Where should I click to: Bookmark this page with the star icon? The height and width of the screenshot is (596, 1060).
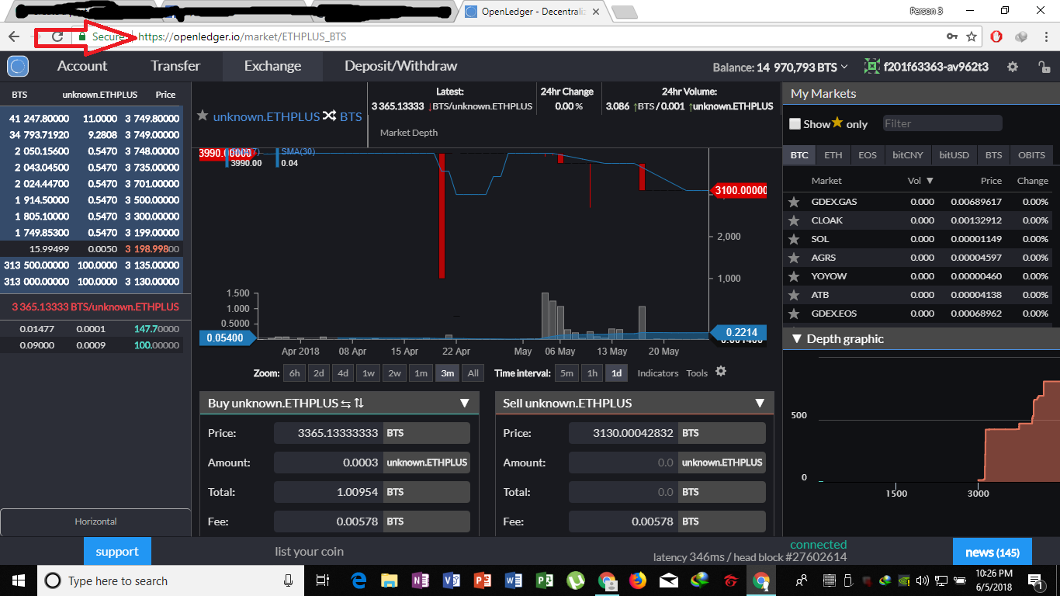click(972, 36)
